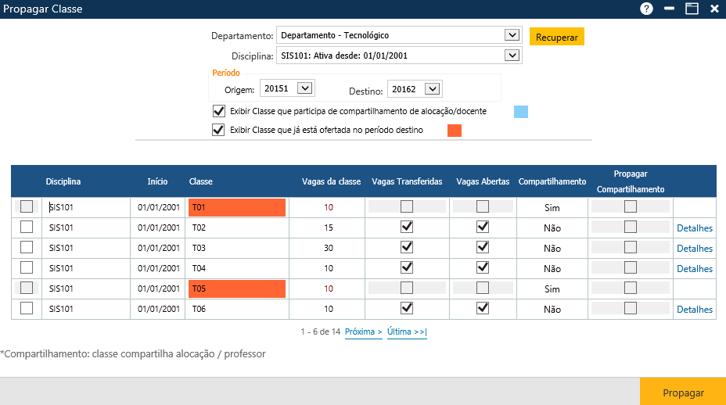The width and height of the screenshot is (726, 405).
Task: Open the Origem period dropdown
Action: click(304, 89)
